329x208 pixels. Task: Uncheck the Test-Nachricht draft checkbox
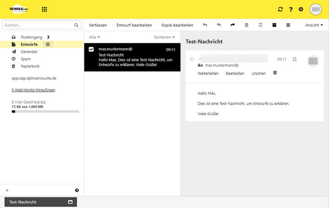pos(91,49)
